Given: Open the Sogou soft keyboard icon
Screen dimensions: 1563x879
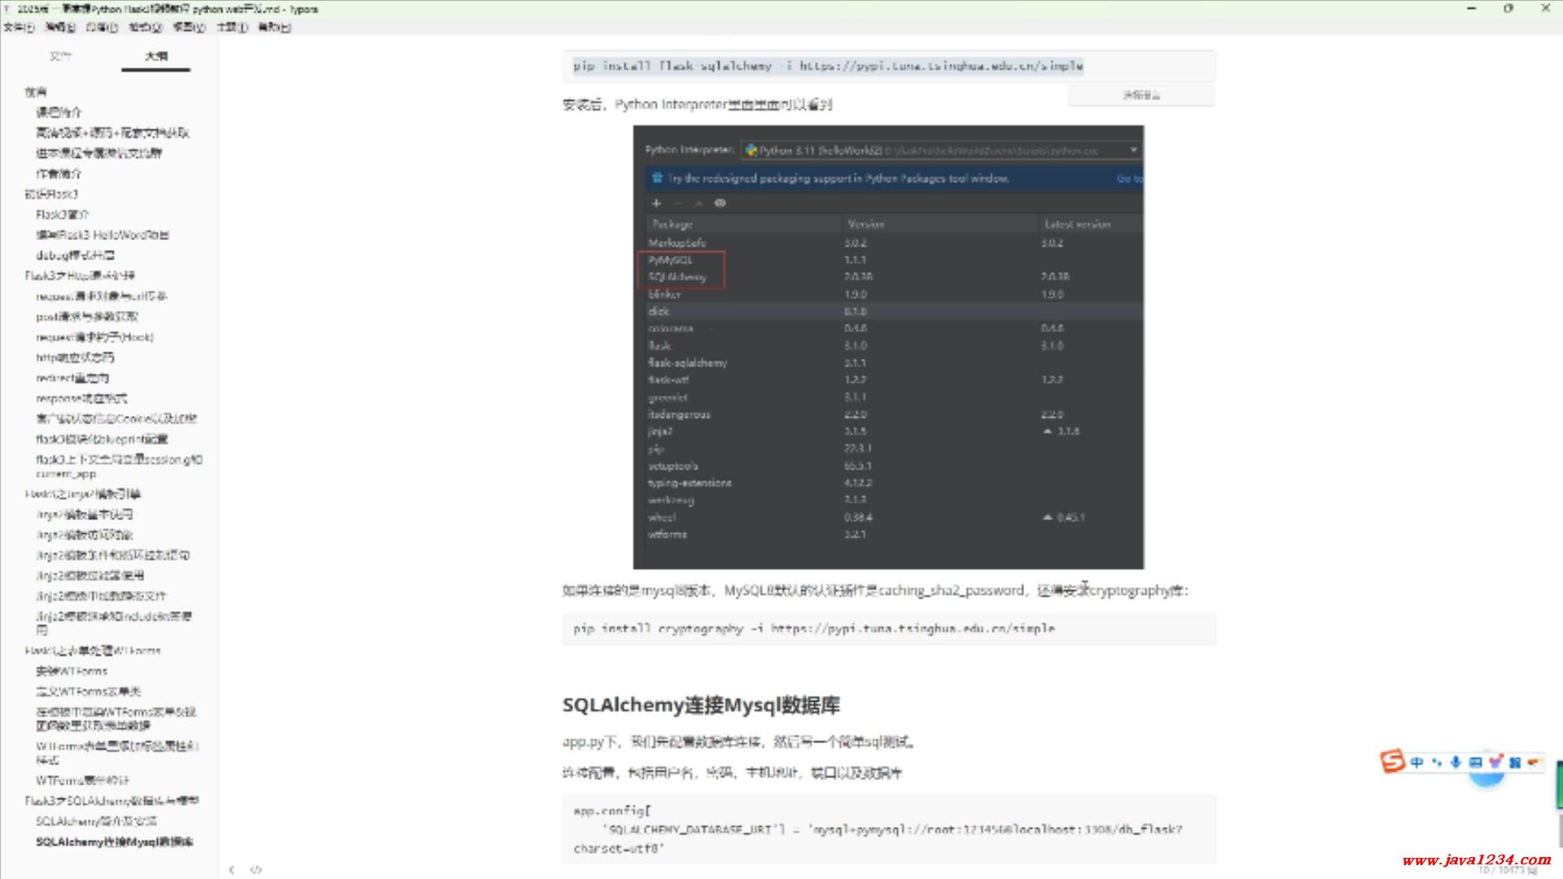Looking at the screenshot, I should 1475,763.
